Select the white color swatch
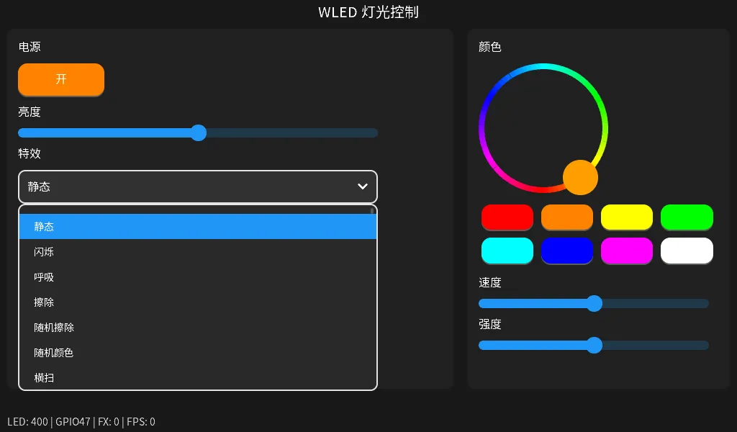This screenshot has height=432, width=737. 687,251
